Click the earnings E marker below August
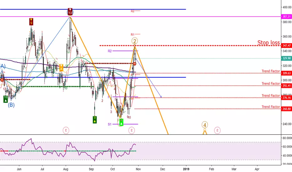 tap(66, 130)
